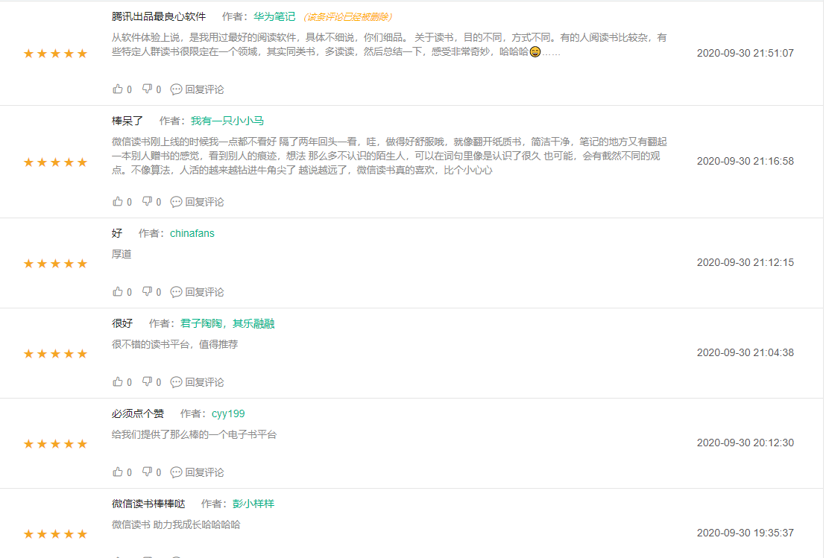Click timestamp 2020-09-30 19:35:37

[x=745, y=533]
